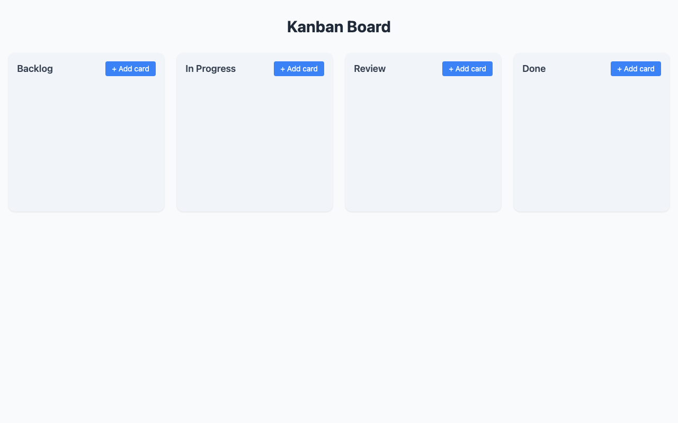Select the Done column title
678x423 pixels.
coord(534,69)
